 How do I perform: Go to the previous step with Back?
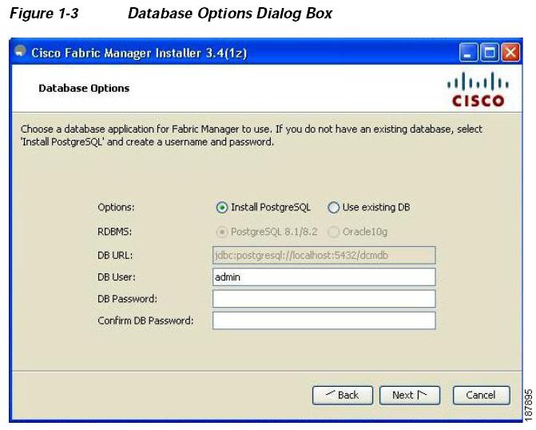343,396
